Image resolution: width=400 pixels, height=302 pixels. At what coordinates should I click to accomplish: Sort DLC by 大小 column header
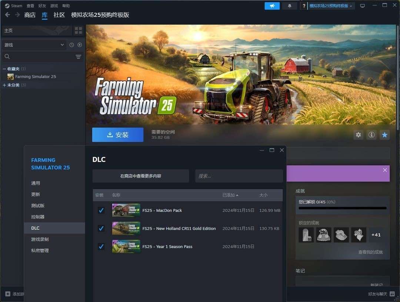click(x=263, y=195)
